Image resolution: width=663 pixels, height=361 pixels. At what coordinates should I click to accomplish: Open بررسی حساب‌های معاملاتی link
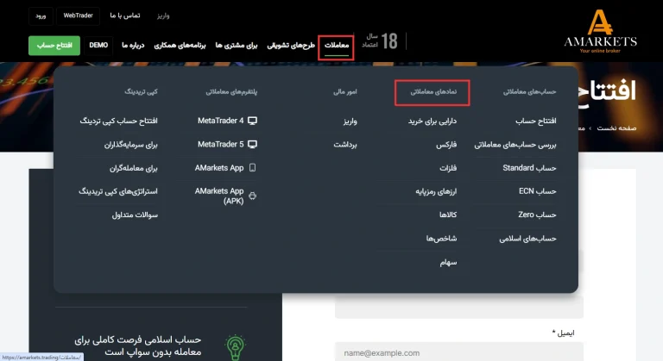515,145
